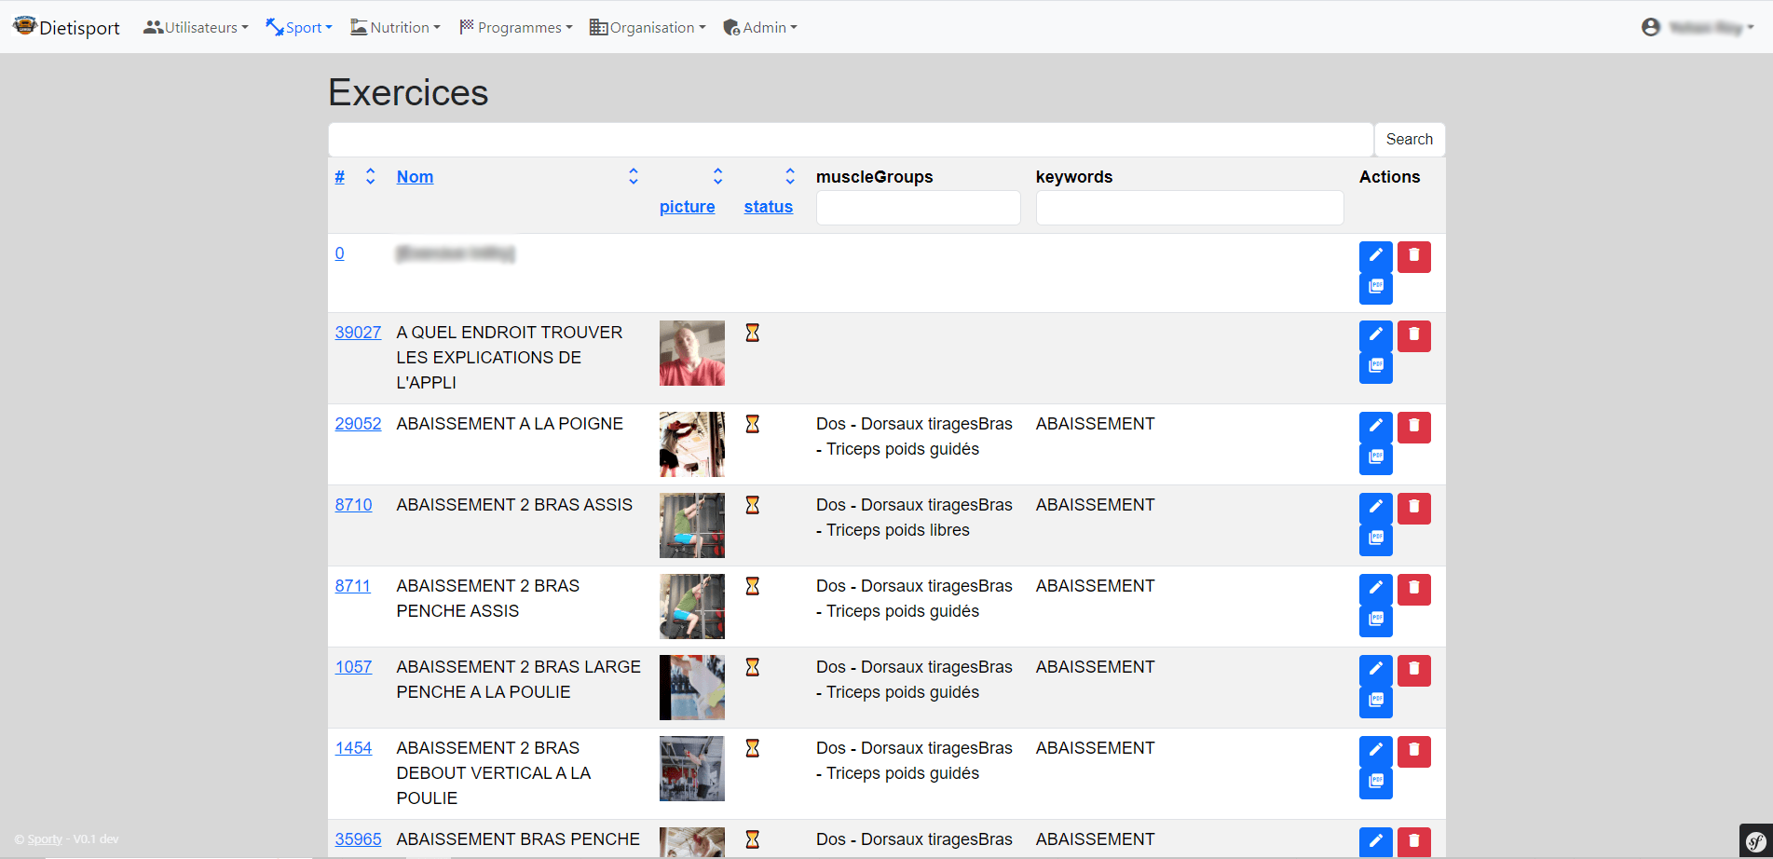
Task: Delete the exercise ABAISSEMENT 2 BRAS ASSIS
Action: (1413, 509)
